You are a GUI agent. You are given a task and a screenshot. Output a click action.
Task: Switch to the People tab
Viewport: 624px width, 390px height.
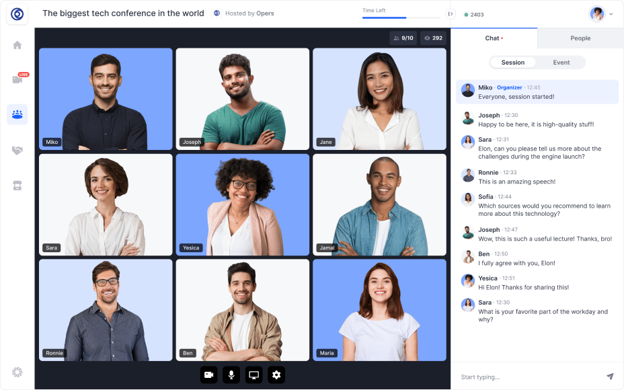click(580, 38)
